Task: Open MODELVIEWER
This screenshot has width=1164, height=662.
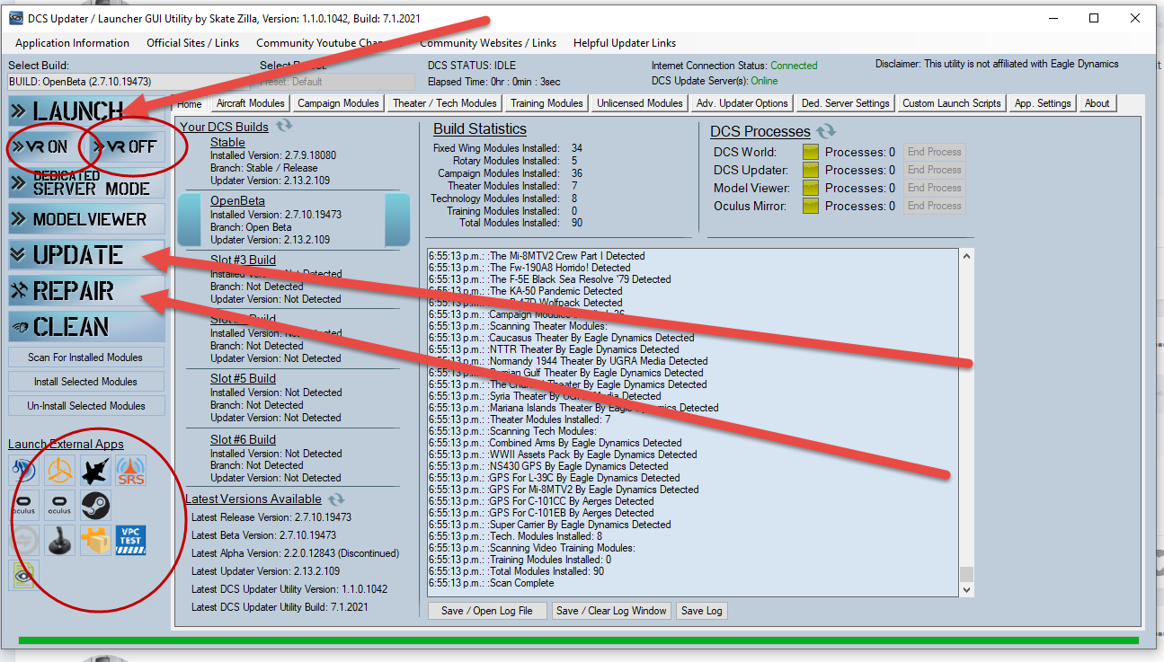Action: pos(86,219)
